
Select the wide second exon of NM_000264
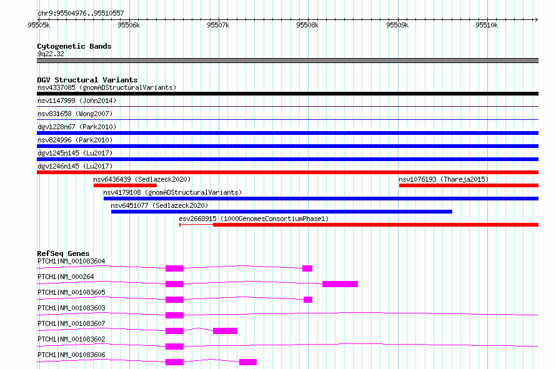click(340, 284)
